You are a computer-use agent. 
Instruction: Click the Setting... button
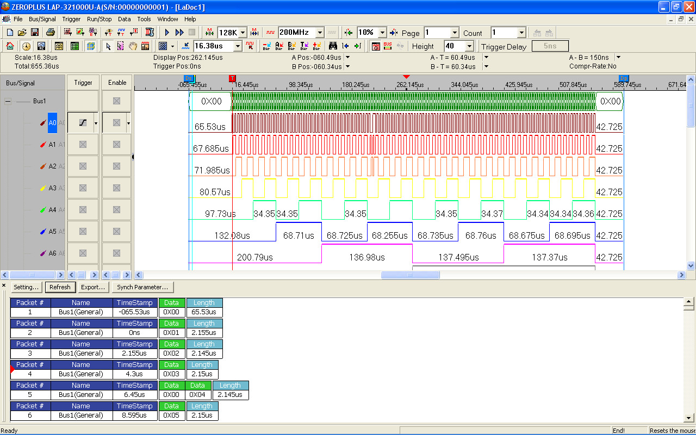[x=26, y=287]
